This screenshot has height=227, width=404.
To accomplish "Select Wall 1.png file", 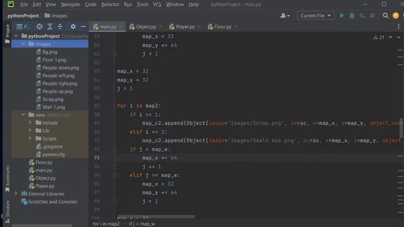I will [54, 107].
